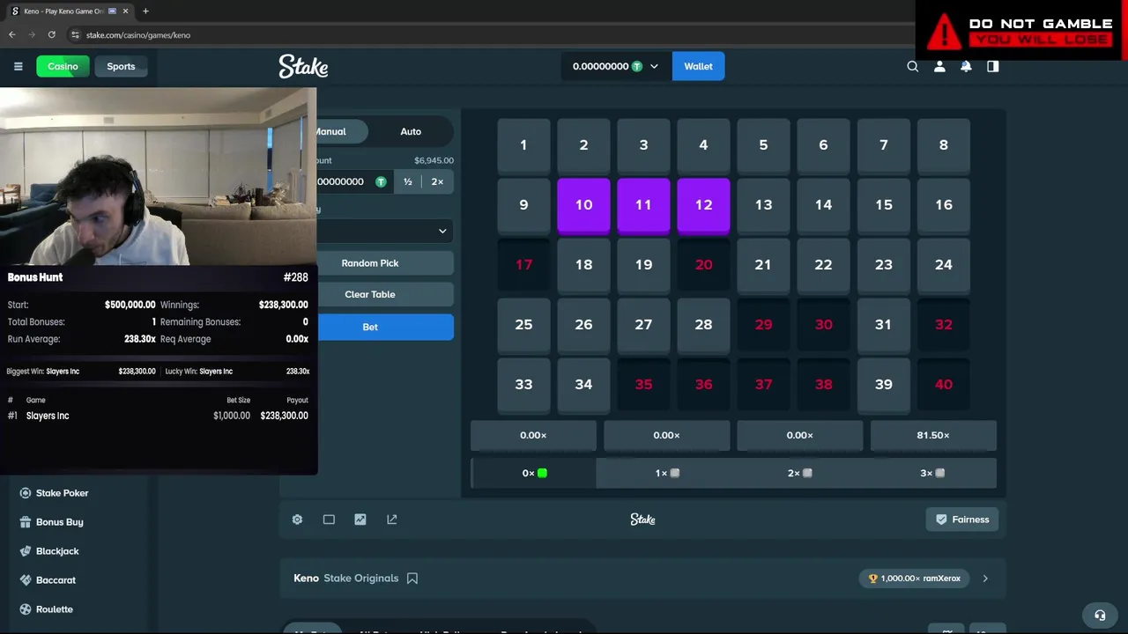The image size is (1128, 634).
Task: Open Stake Poker in sidebar
Action: 62,493
